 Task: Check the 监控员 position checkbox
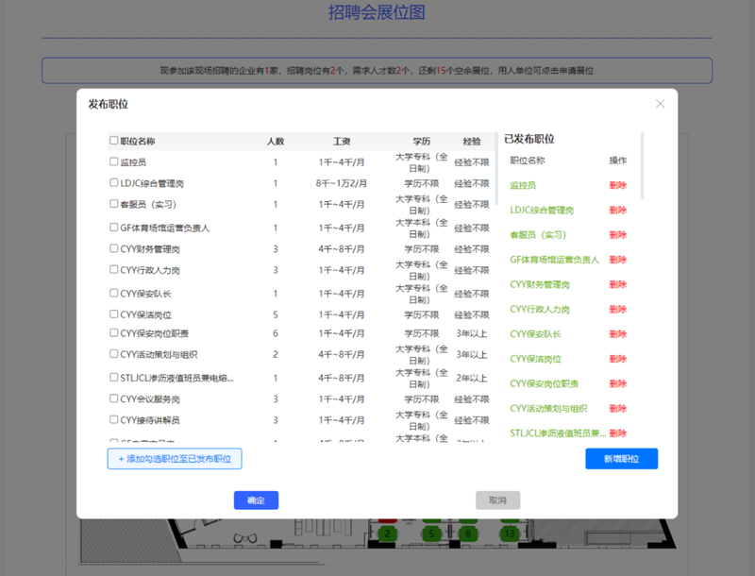click(114, 161)
